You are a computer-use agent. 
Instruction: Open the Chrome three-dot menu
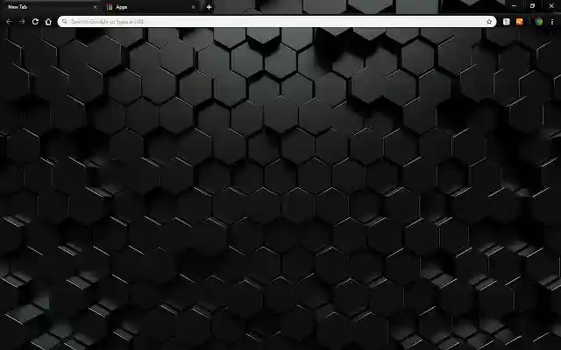pyautogui.click(x=552, y=22)
